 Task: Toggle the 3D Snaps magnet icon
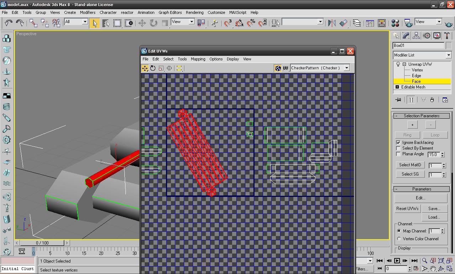coord(228,23)
